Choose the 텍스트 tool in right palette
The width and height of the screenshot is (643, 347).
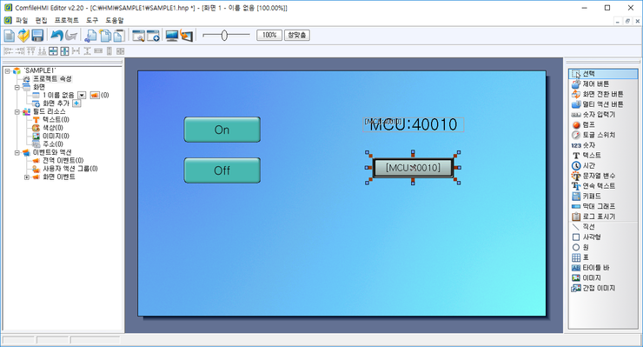pyautogui.click(x=603, y=155)
